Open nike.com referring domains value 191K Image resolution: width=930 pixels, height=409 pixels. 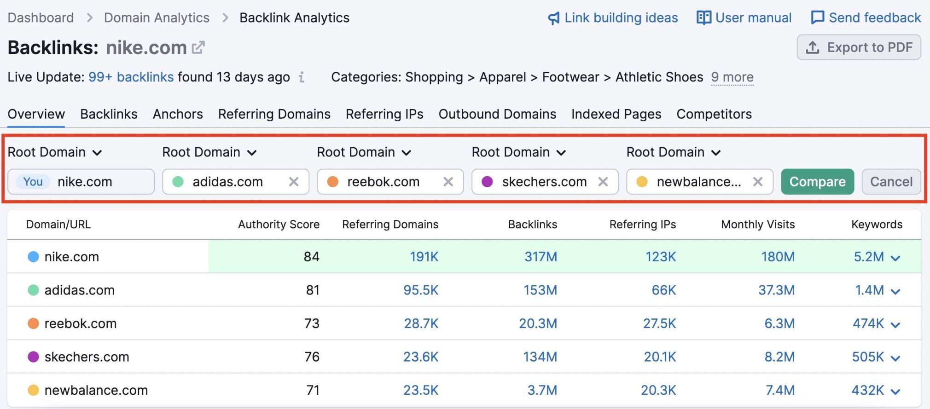424,257
